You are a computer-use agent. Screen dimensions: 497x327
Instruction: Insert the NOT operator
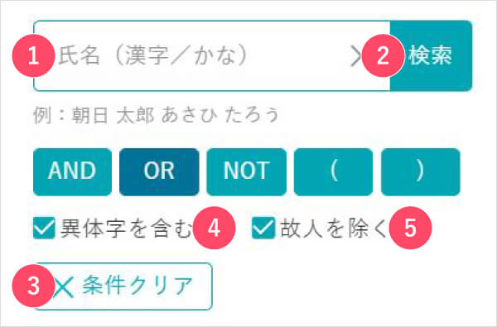point(247,171)
